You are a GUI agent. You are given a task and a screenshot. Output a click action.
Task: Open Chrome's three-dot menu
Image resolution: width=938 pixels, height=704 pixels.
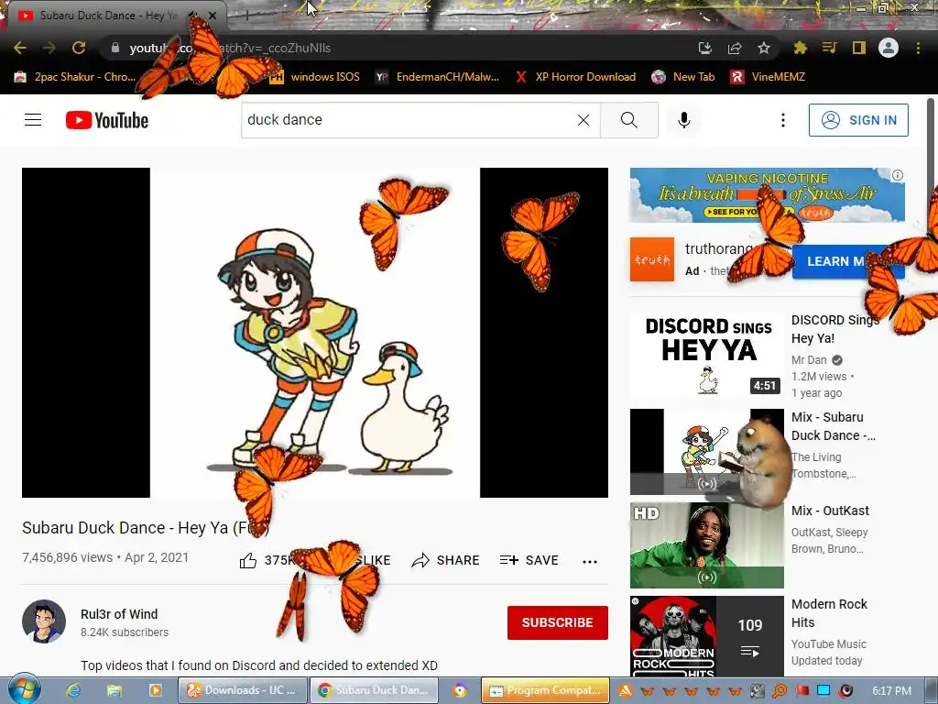pyautogui.click(x=918, y=48)
